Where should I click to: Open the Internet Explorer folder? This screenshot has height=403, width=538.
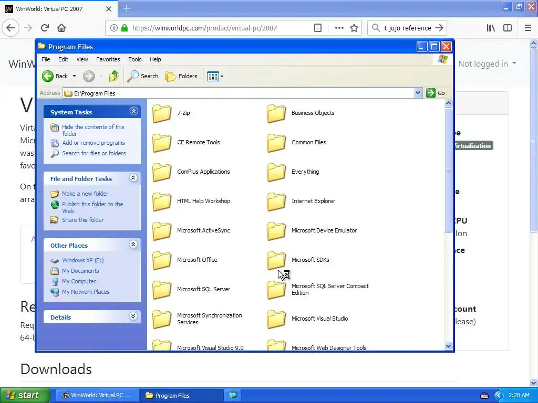(301, 201)
